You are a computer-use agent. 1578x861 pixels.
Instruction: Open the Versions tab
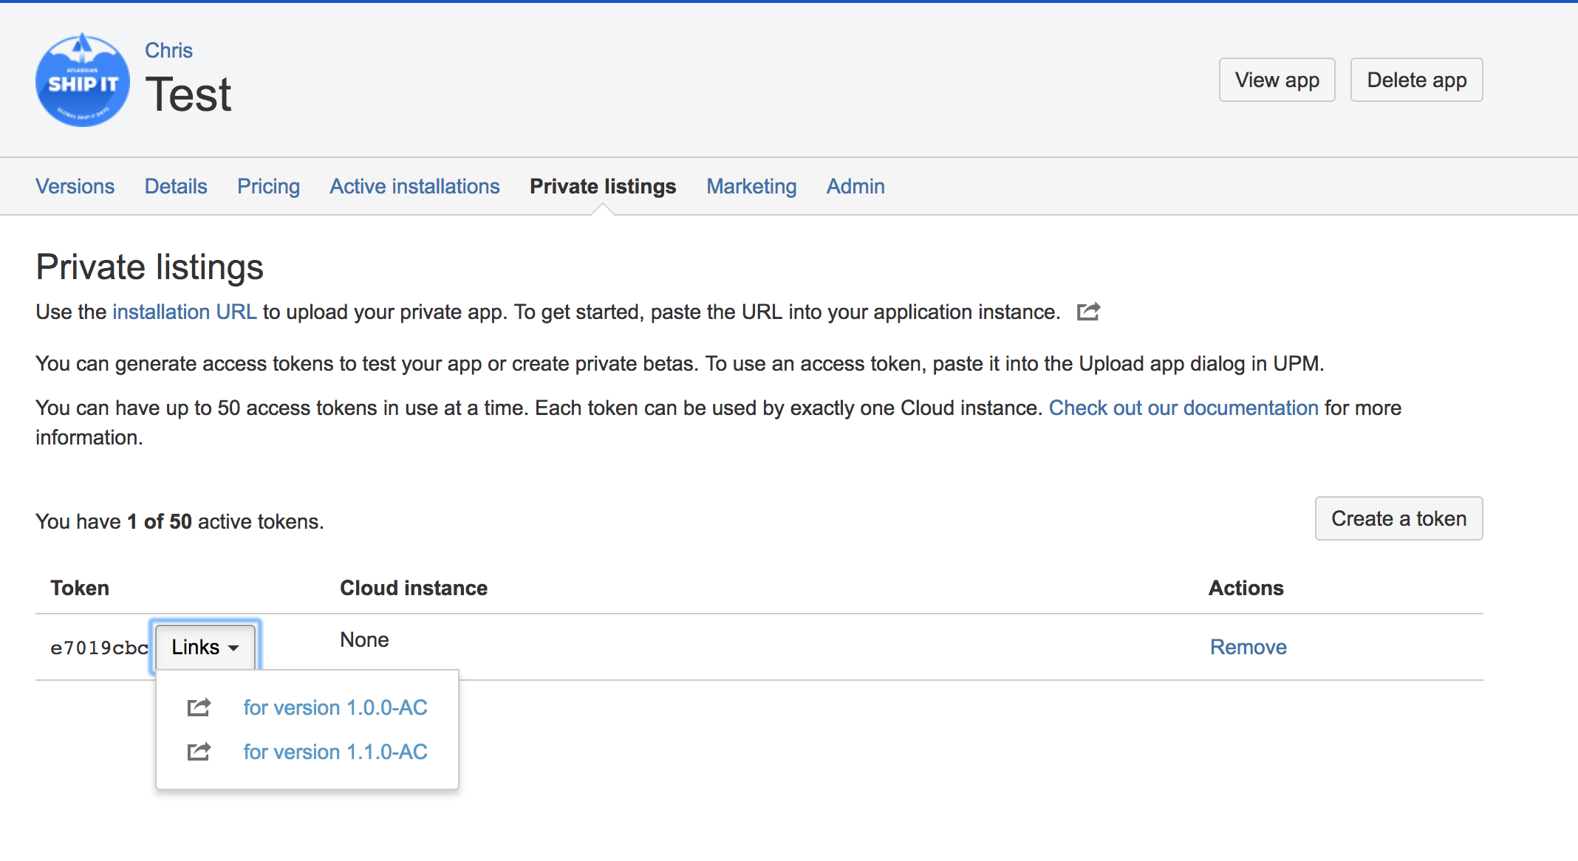(75, 186)
